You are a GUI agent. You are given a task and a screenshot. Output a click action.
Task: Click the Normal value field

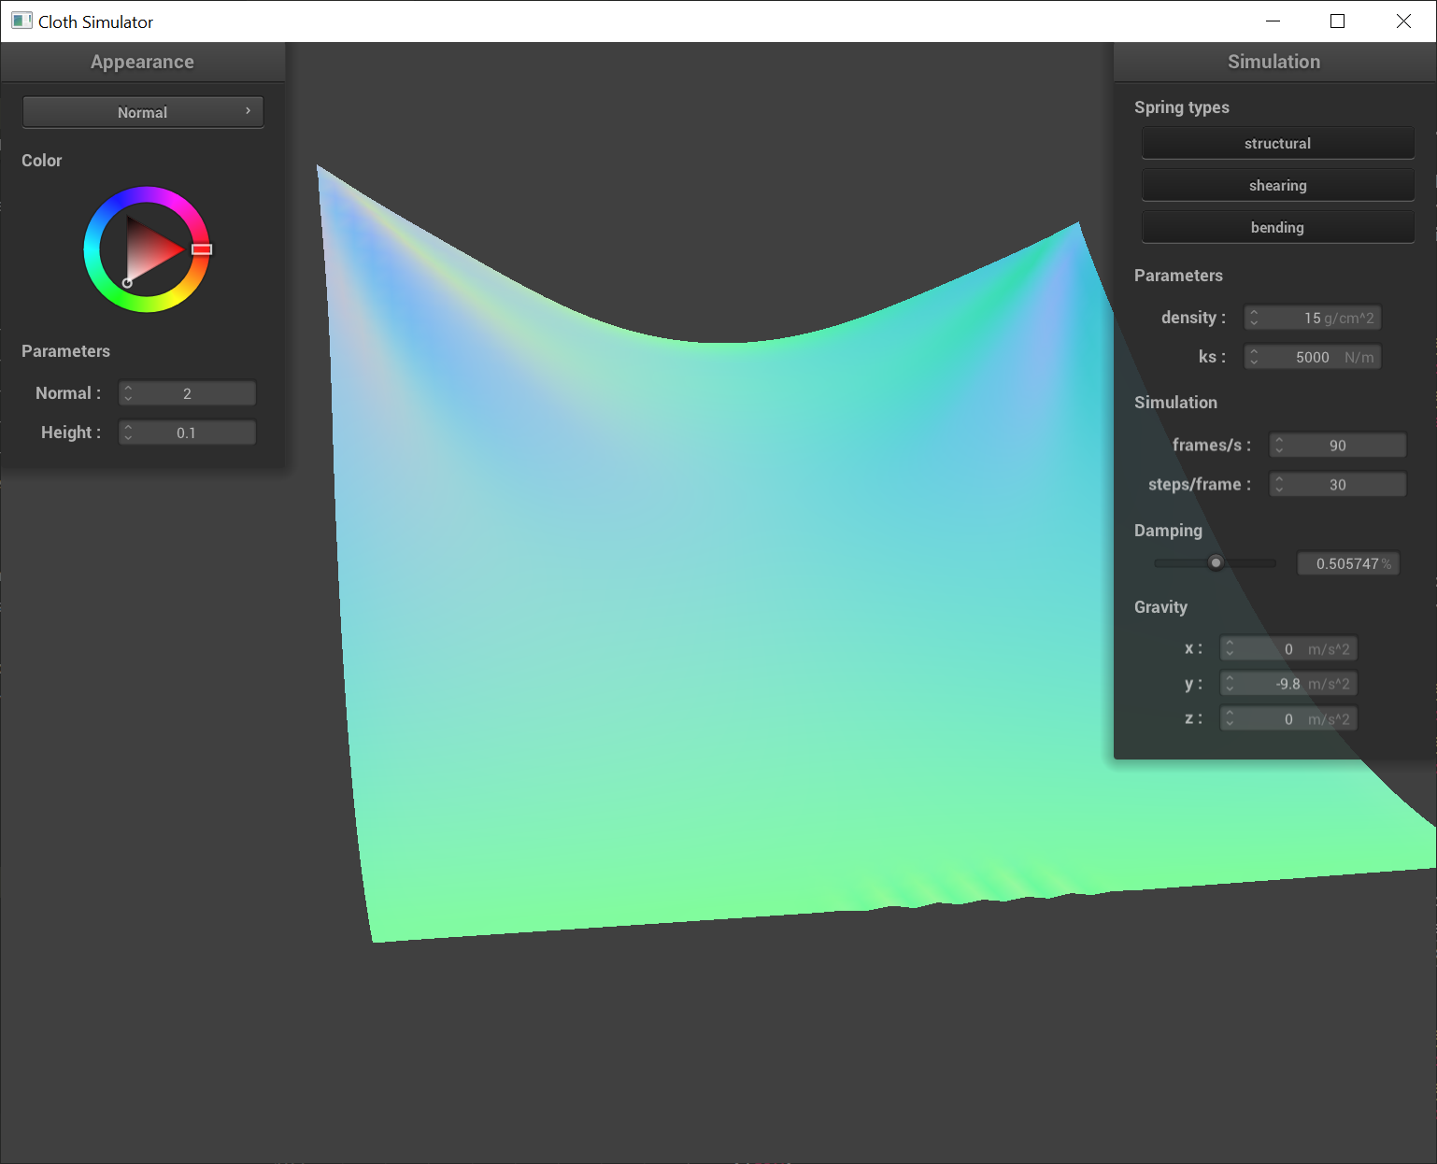187,393
